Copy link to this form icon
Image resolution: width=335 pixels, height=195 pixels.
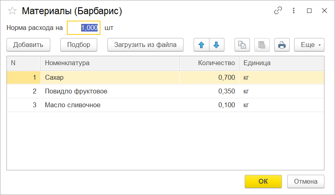(278, 11)
